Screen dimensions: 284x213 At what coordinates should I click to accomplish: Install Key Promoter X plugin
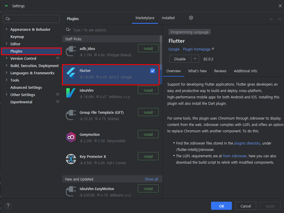point(148,156)
